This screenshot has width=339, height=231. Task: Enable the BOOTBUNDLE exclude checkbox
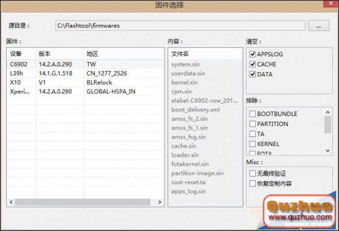(253, 114)
